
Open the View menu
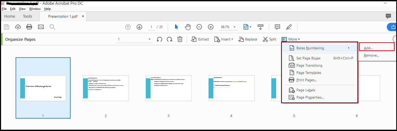tap(22, 9)
